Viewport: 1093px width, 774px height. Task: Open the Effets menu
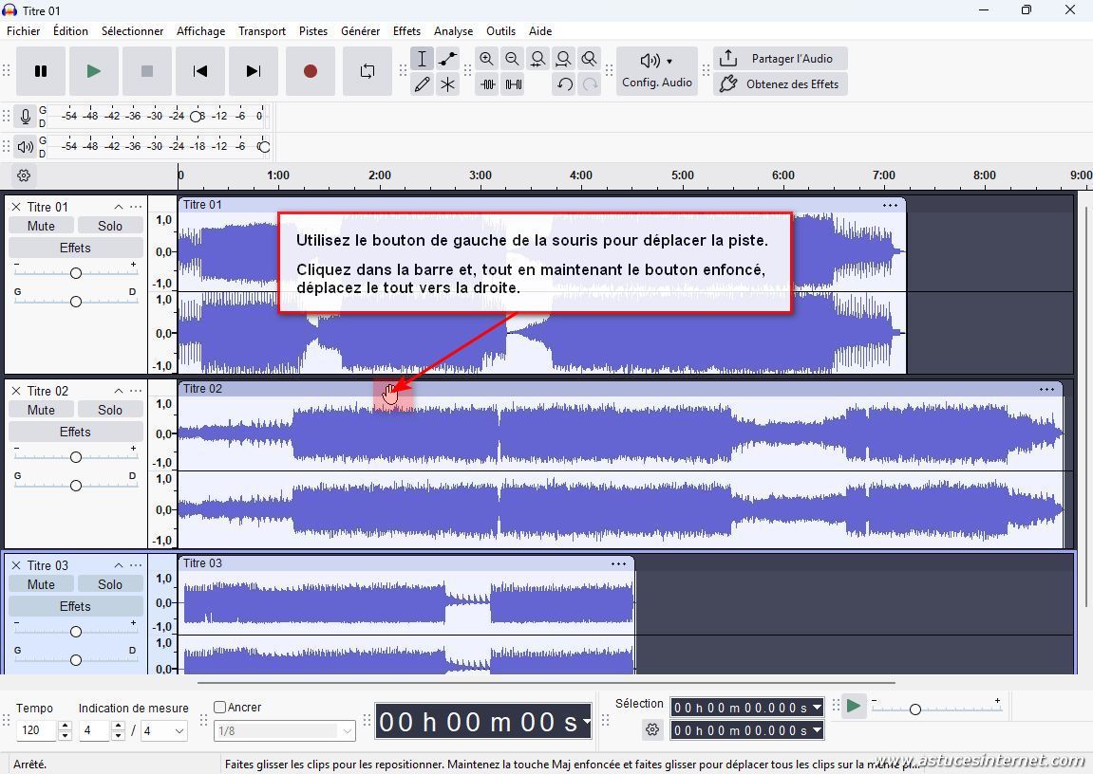[x=406, y=31]
